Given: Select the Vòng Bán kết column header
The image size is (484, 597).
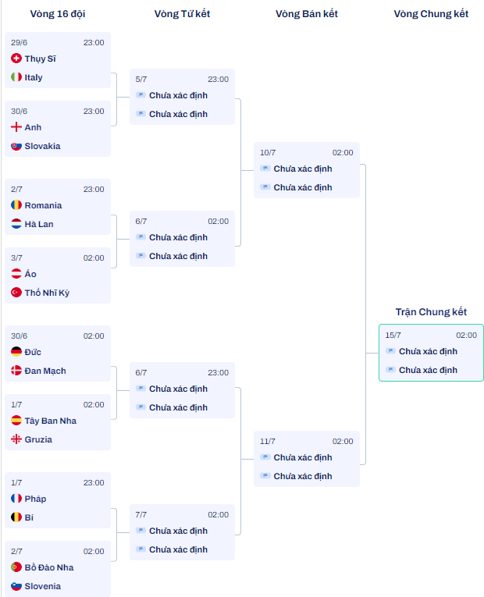Looking at the screenshot, I should click(x=307, y=14).
